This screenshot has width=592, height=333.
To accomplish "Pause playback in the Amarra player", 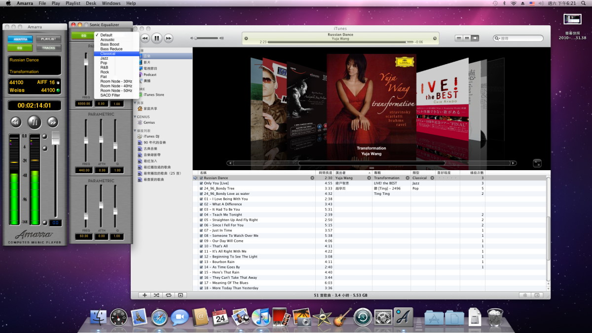I will 34,121.
